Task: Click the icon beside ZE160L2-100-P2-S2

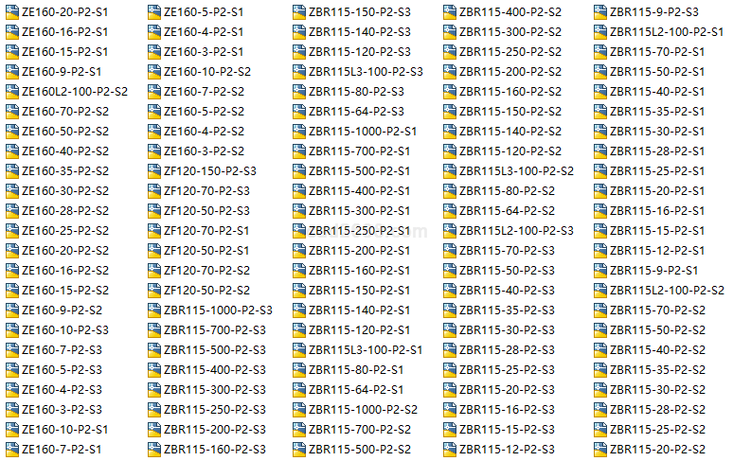Action: coord(12,92)
